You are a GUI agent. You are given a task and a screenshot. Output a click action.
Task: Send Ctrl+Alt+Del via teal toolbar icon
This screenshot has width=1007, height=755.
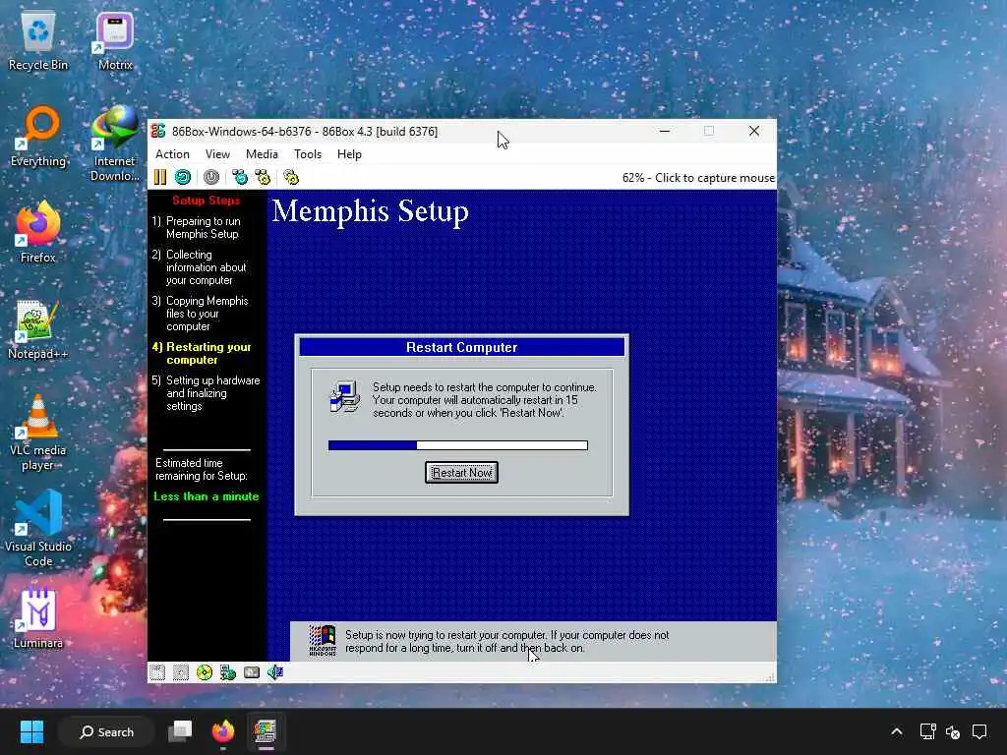(x=240, y=177)
